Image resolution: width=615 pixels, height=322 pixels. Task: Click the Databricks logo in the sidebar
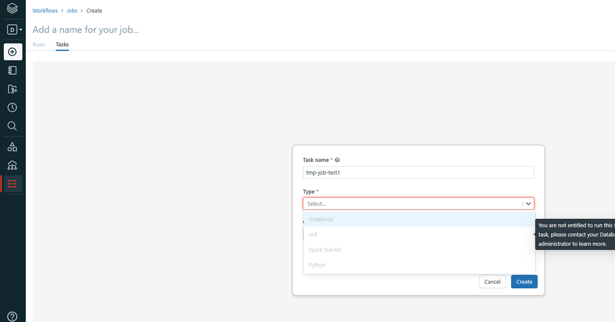(12, 9)
